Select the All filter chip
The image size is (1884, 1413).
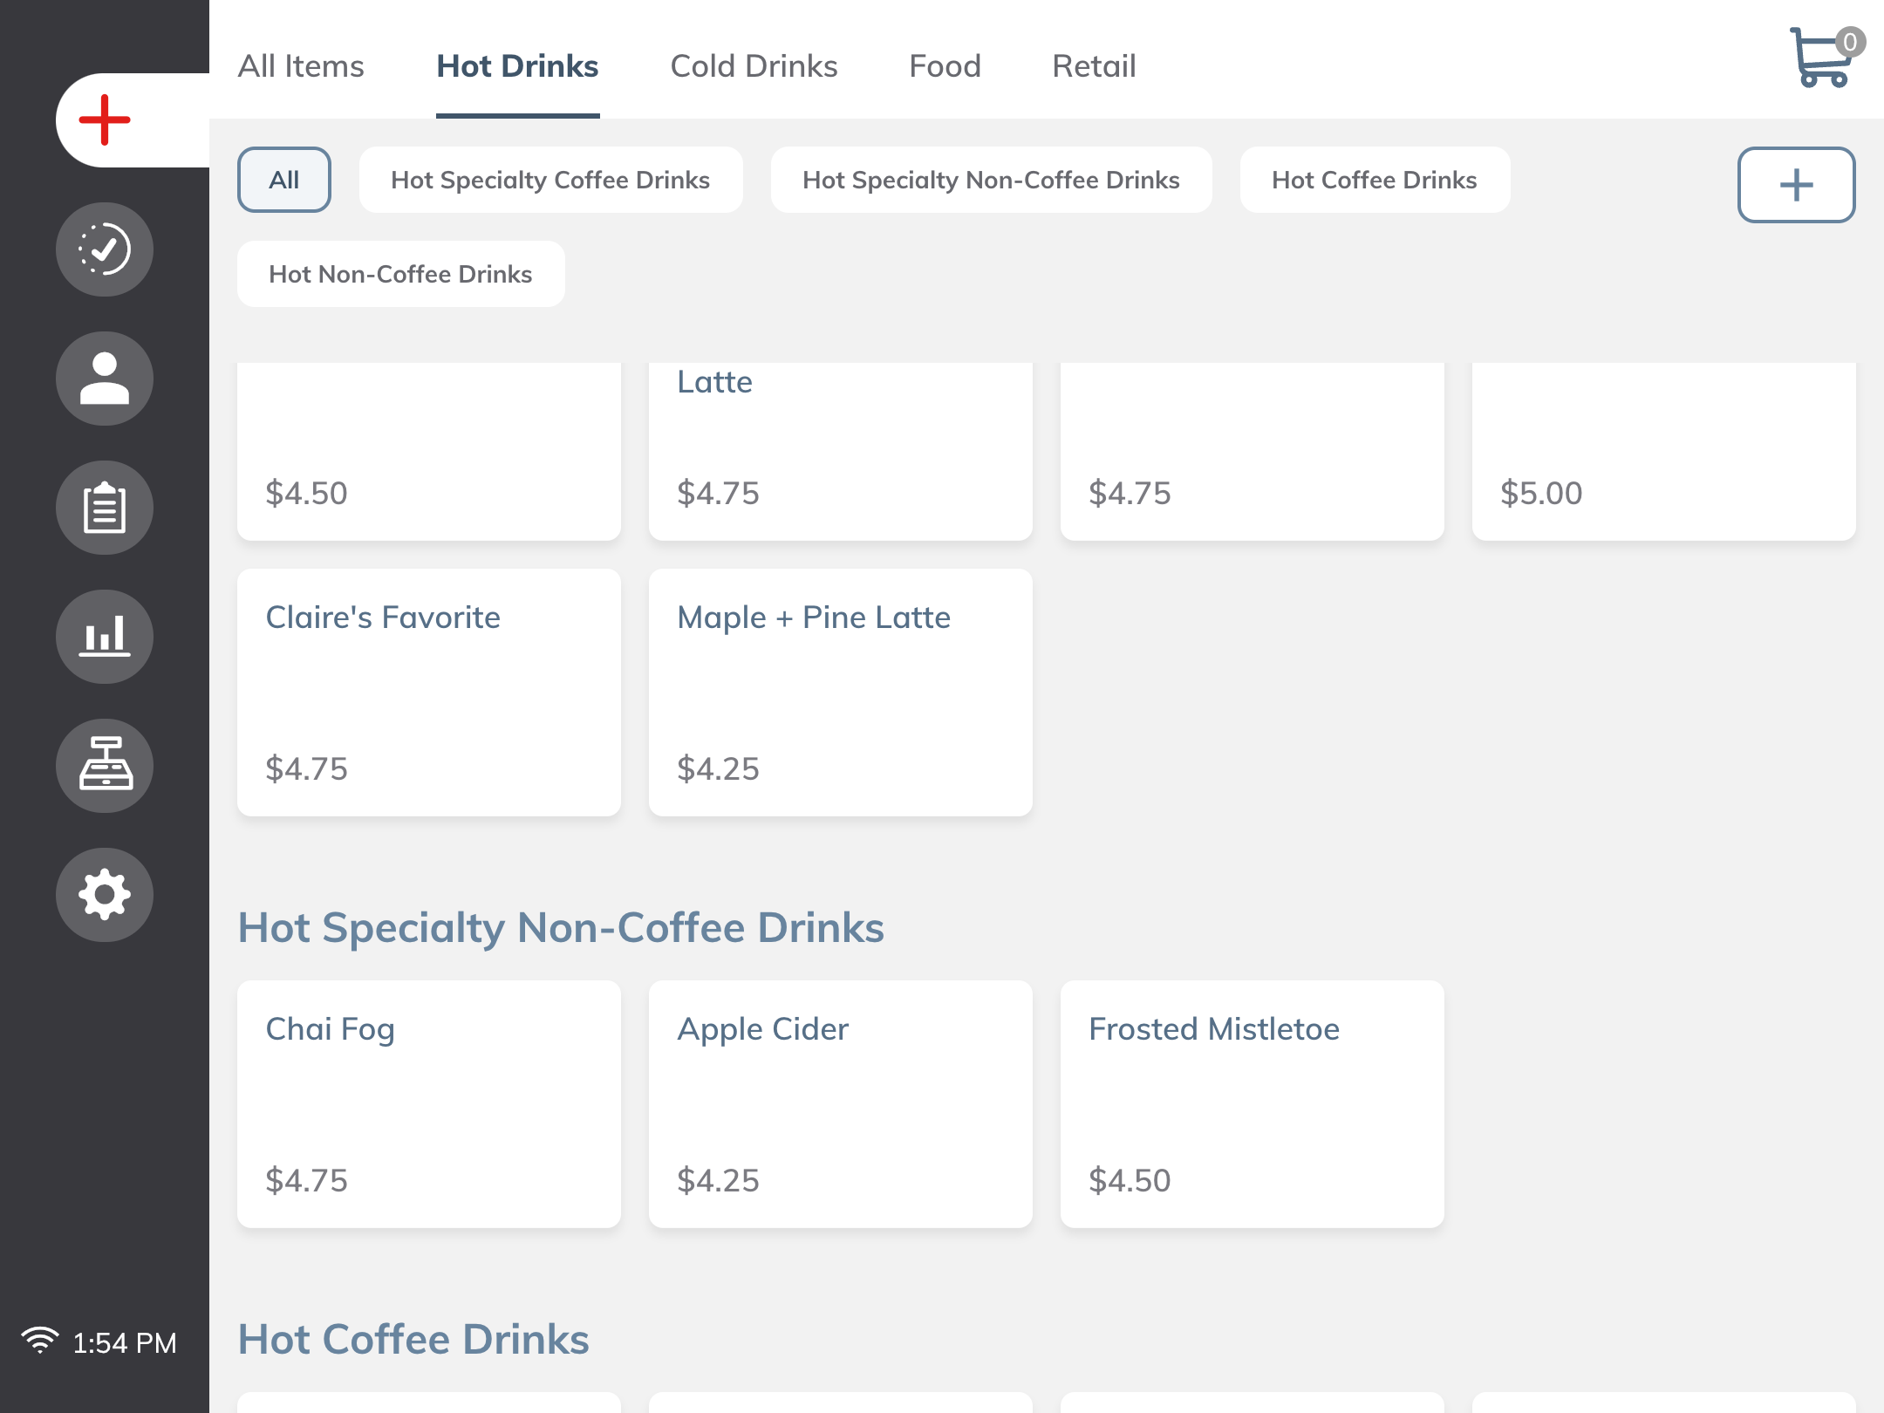click(x=283, y=180)
